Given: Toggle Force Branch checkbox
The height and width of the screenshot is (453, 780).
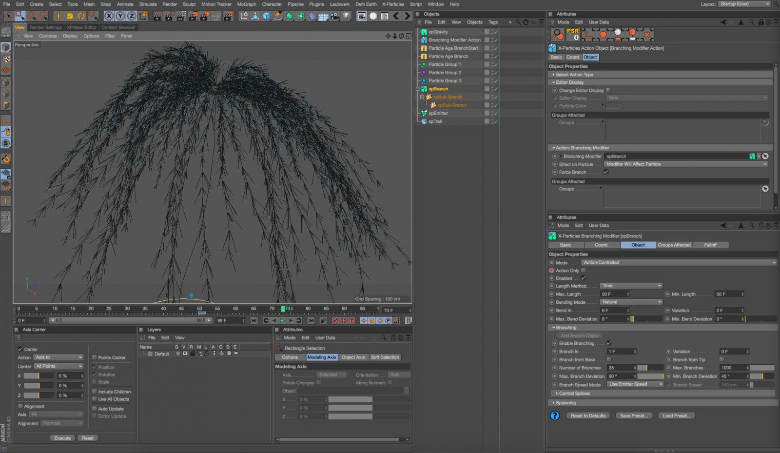Looking at the screenshot, I should click(606, 172).
